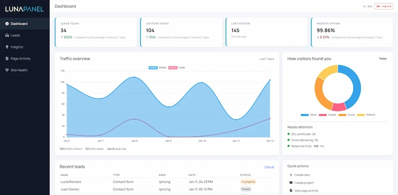This screenshot has width=398, height=195.
Task: Click the Jan 8 visitors peak data point
Action: 135,77
